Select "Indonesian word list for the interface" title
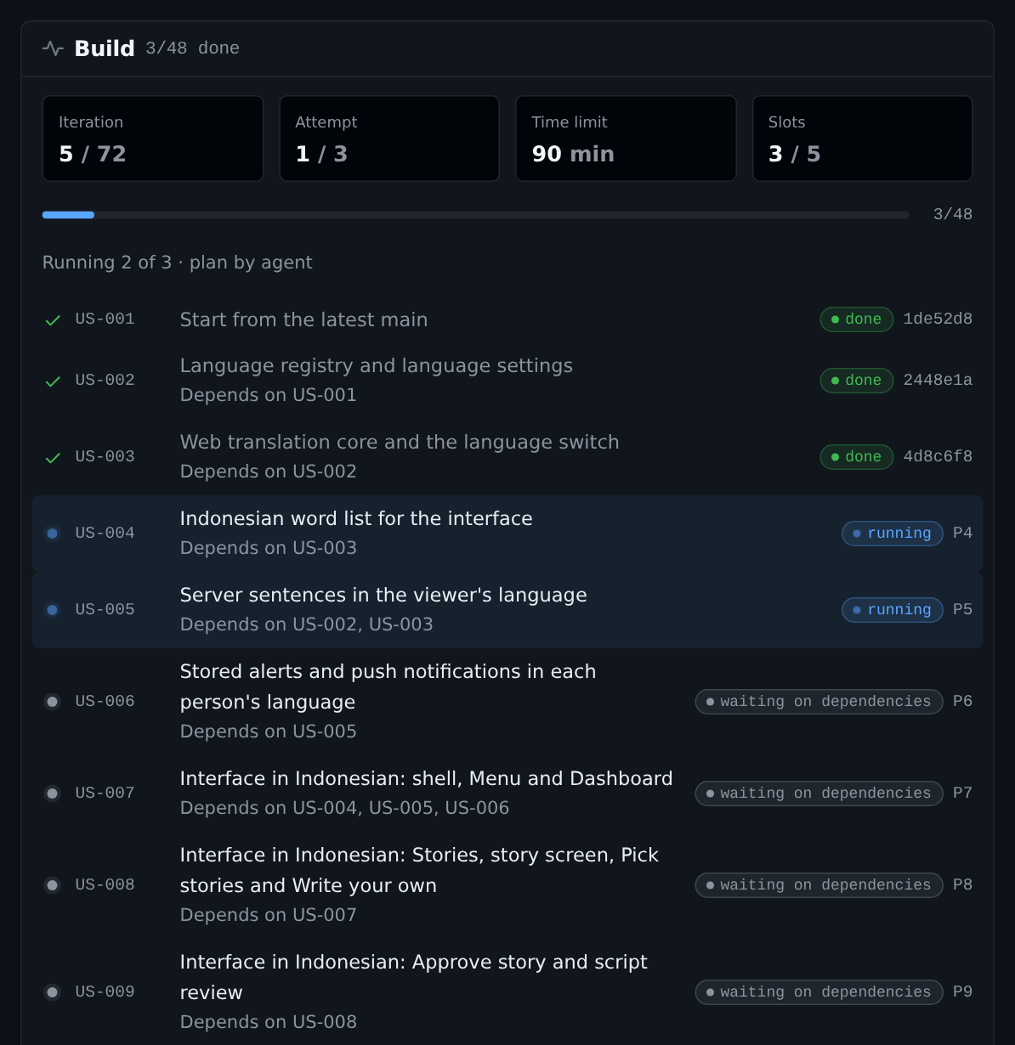The height and width of the screenshot is (1045, 1015). [356, 519]
